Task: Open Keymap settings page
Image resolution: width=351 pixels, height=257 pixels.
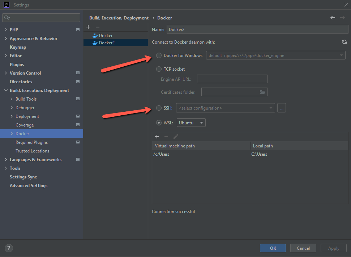Action: pos(18,47)
